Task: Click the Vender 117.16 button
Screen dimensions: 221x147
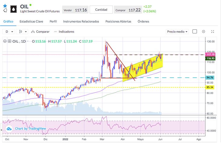Action: [x=75, y=10]
